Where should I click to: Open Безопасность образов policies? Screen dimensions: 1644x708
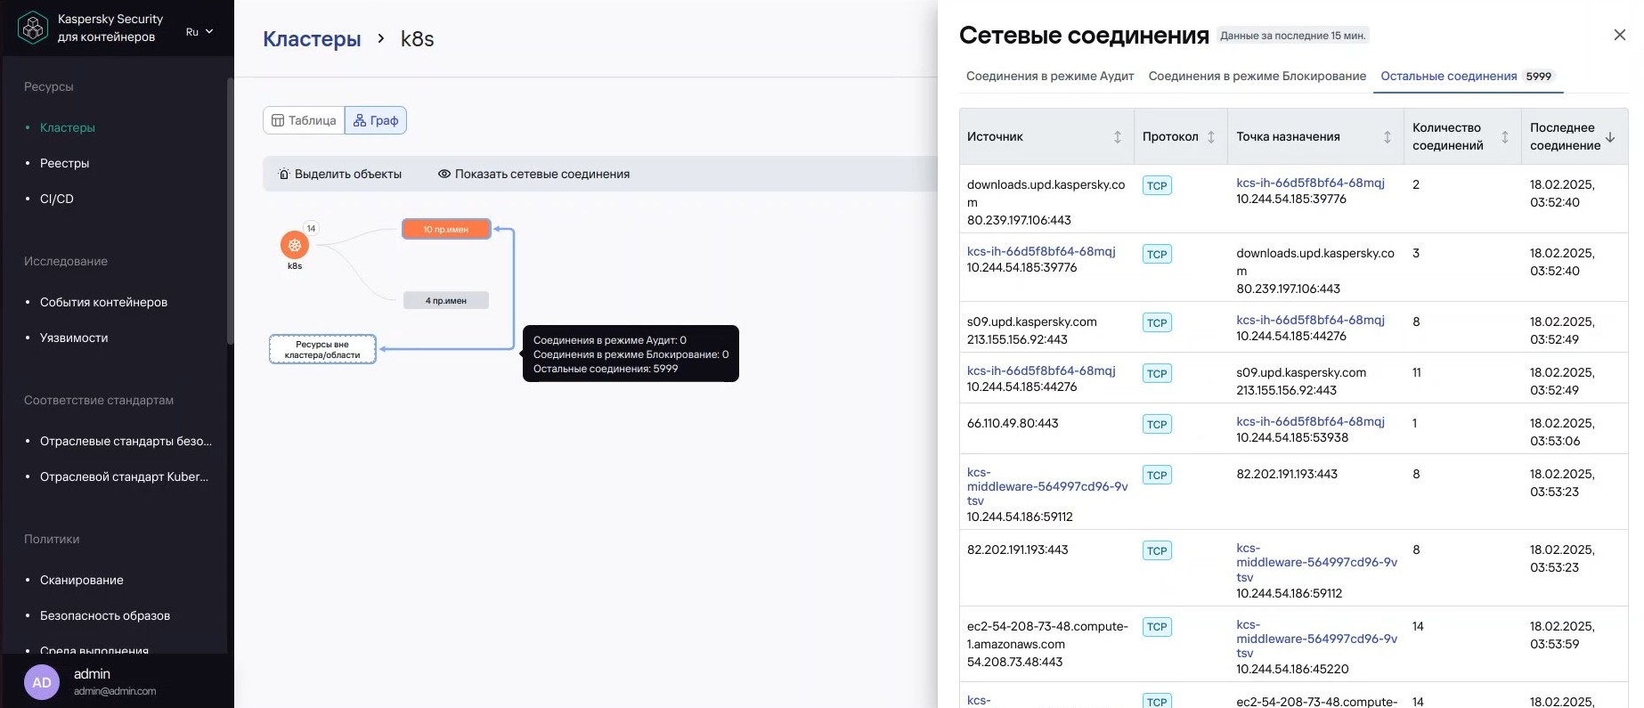[x=105, y=615]
